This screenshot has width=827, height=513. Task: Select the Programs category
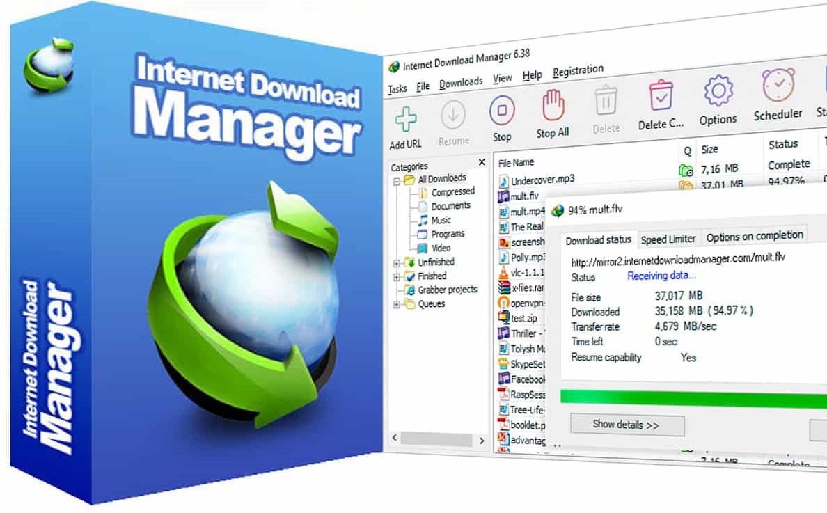click(448, 234)
